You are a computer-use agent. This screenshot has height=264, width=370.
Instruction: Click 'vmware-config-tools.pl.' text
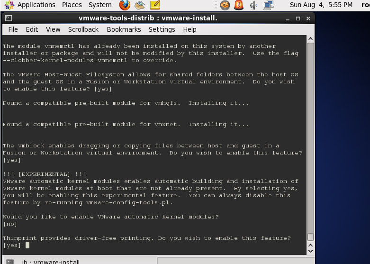pyautogui.click(x=129, y=202)
